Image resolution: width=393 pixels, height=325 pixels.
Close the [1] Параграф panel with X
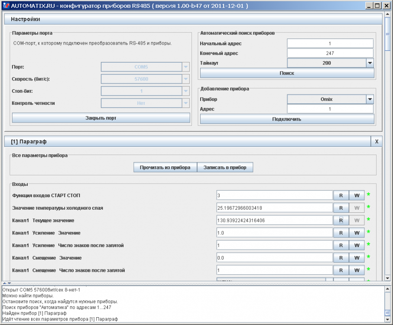coord(377,142)
